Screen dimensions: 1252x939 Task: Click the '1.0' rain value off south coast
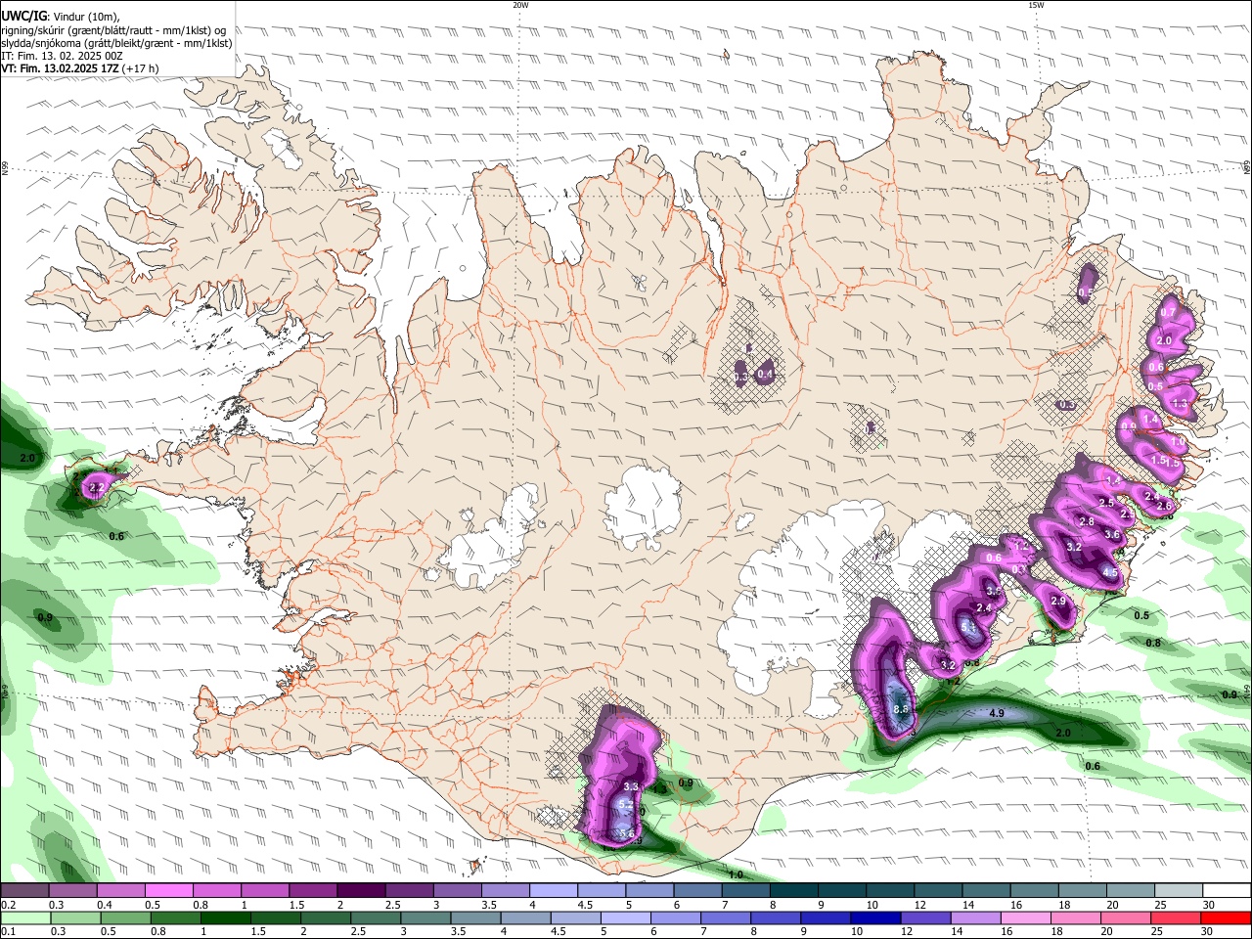pos(736,874)
